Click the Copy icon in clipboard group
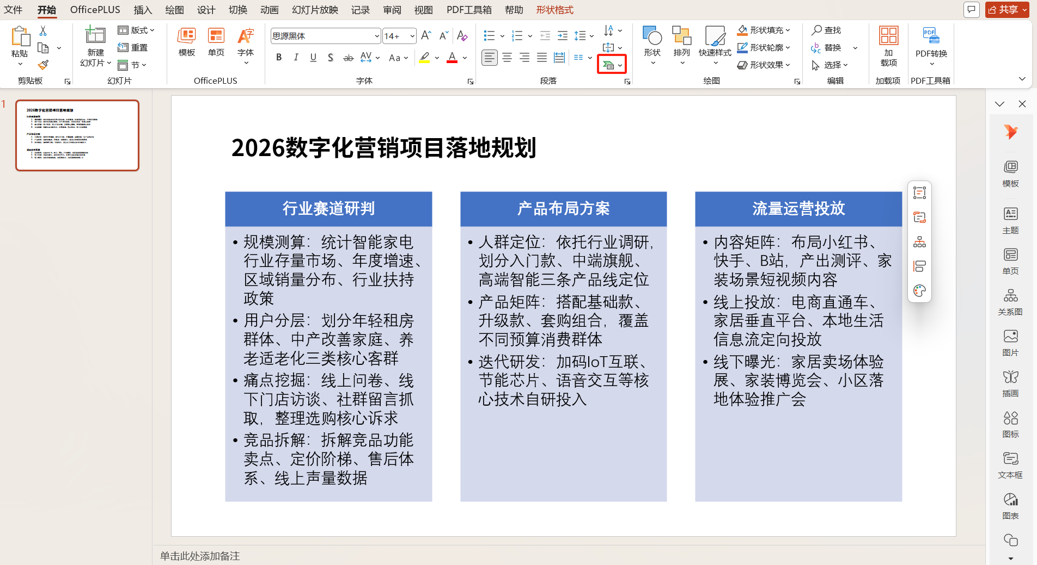Image resolution: width=1037 pixels, height=565 pixels. 43,48
